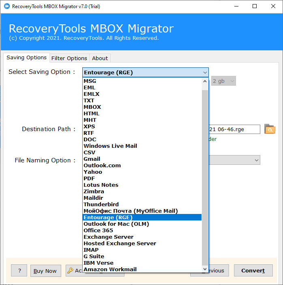Image resolution: width=283 pixels, height=285 pixels.
Task: Open the About tab
Action: click(100, 58)
